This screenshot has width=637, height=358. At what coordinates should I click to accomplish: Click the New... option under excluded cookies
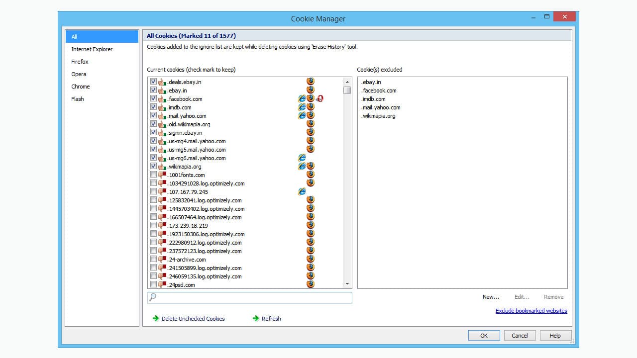(491, 297)
